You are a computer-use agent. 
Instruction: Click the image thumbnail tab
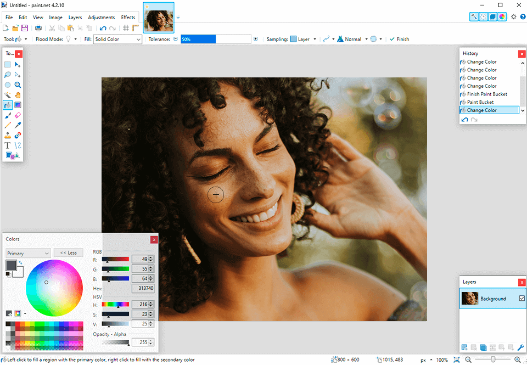[x=158, y=18]
